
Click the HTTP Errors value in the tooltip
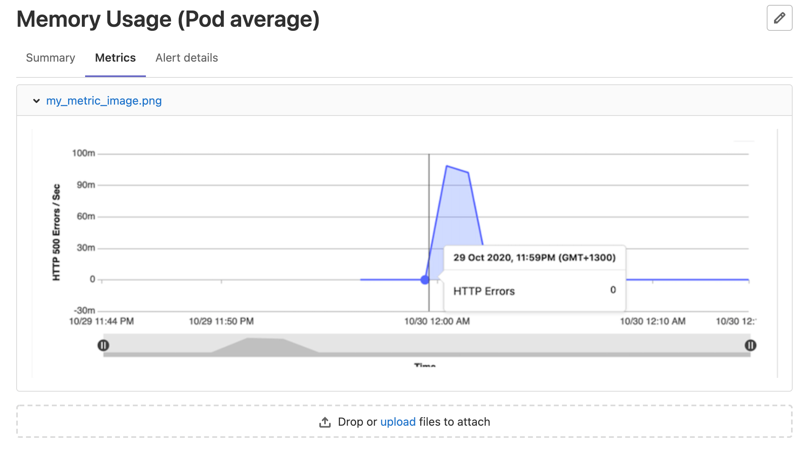coord(613,290)
